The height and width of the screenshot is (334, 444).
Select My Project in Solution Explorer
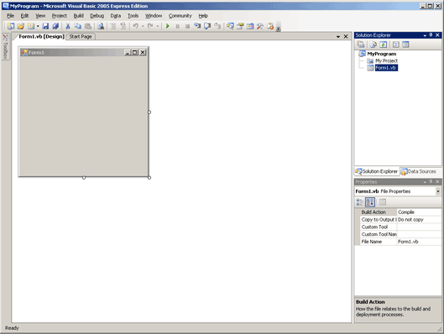tap(386, 61)
